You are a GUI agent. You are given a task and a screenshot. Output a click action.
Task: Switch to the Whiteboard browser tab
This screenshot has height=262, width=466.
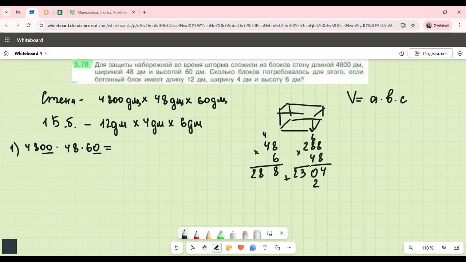(32, 12)
